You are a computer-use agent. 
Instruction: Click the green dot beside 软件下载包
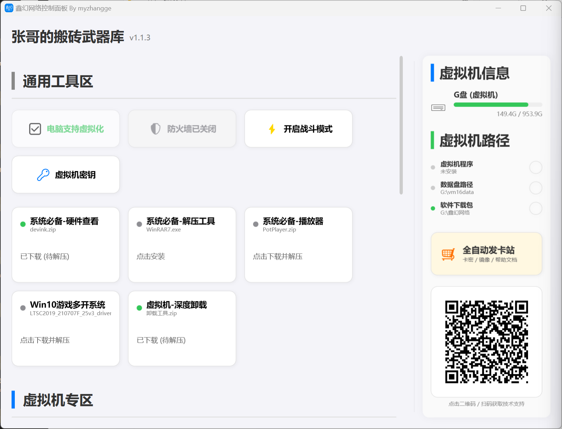433,208
